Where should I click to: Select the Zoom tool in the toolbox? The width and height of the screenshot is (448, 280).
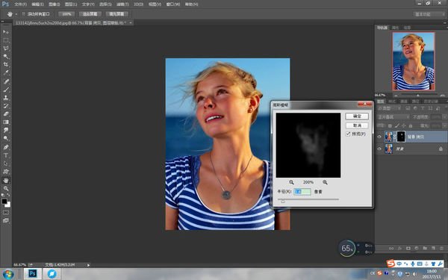[6, 189]
